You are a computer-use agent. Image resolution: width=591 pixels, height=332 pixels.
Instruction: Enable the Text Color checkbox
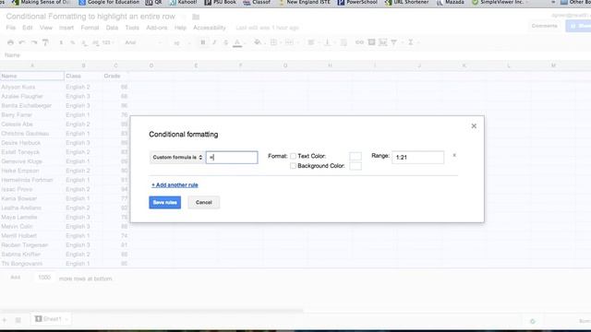tap(293, 156)
